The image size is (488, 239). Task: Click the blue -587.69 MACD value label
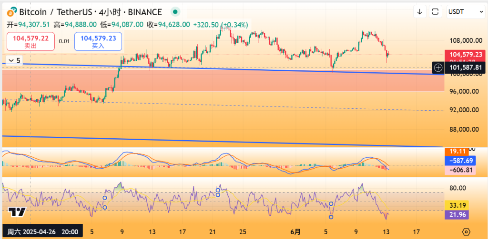pyautogui.click(x=457, y=161)
